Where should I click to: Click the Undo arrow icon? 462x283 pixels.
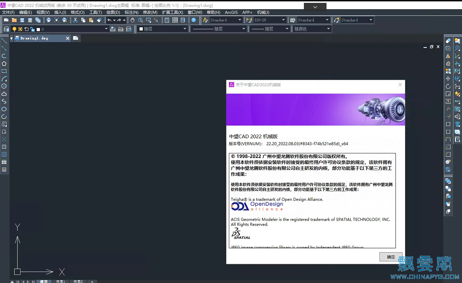tap(109, 20)
